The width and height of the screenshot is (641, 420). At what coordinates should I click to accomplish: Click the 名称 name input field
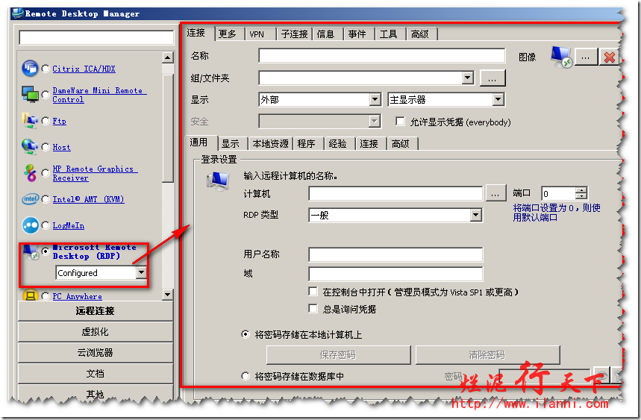382,56
